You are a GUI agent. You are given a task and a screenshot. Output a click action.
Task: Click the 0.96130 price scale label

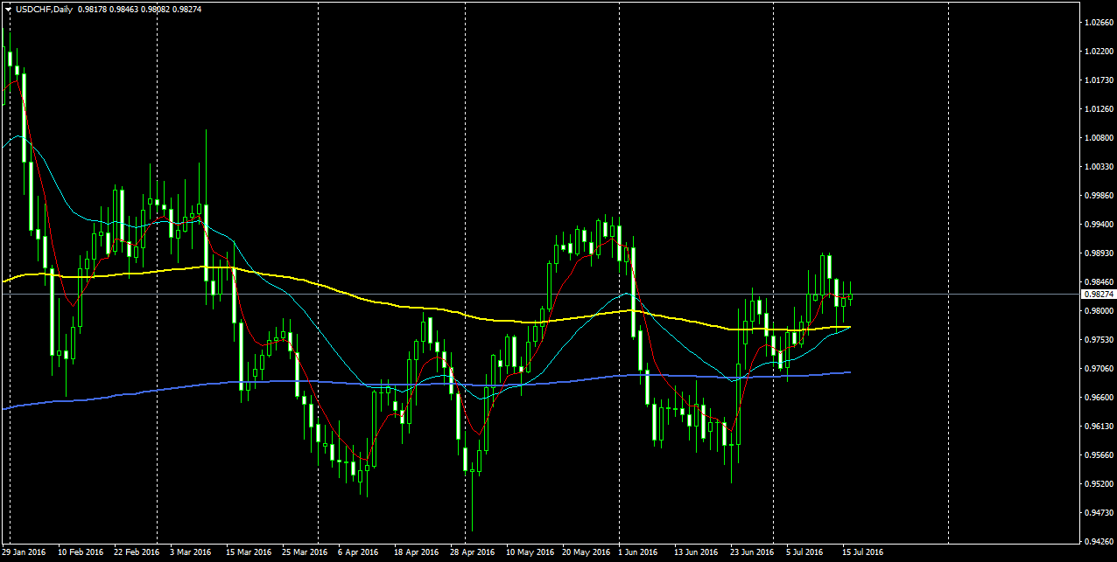[x=1099, y=427]
